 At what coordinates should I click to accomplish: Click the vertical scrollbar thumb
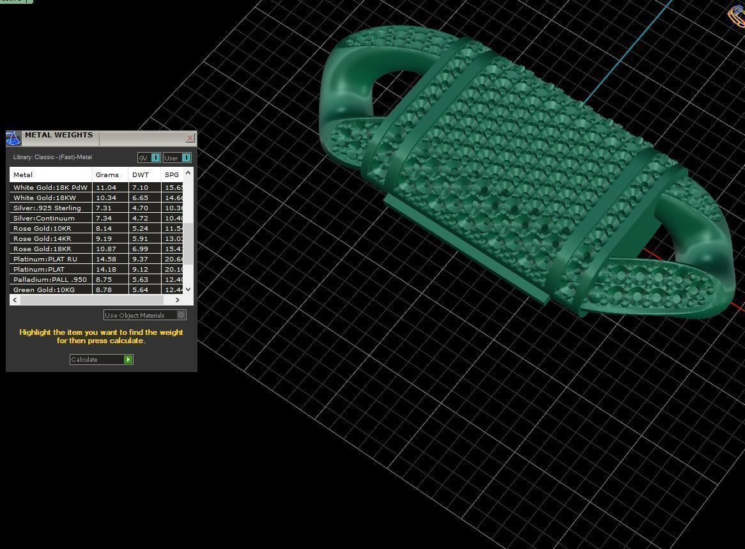point(188,244)
